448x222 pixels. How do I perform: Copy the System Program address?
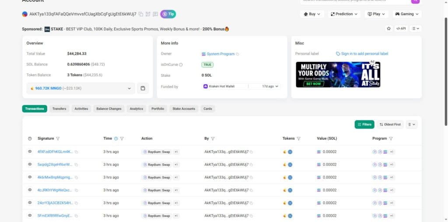238,54
